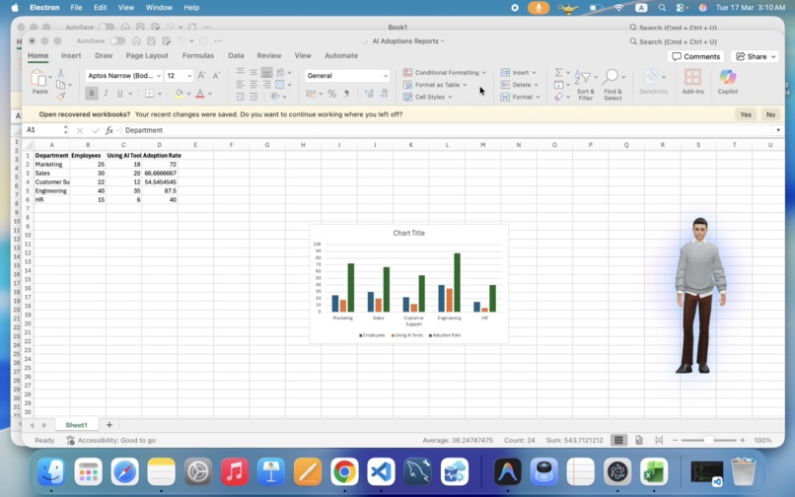
Task: Open the Page Layout ribbon tab
Action: pos(147,56)
